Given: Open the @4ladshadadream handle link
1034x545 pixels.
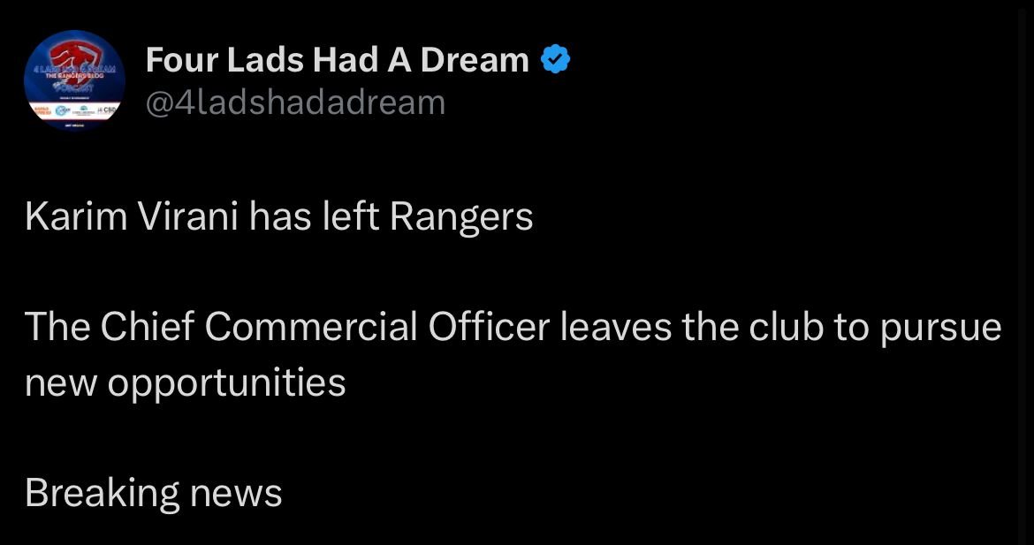Looking at the screenshot, I should point(295,102).
